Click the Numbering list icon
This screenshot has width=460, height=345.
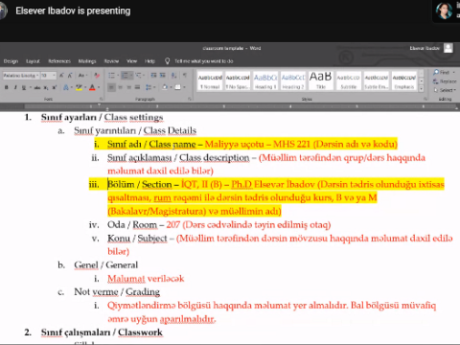[125, 76]
